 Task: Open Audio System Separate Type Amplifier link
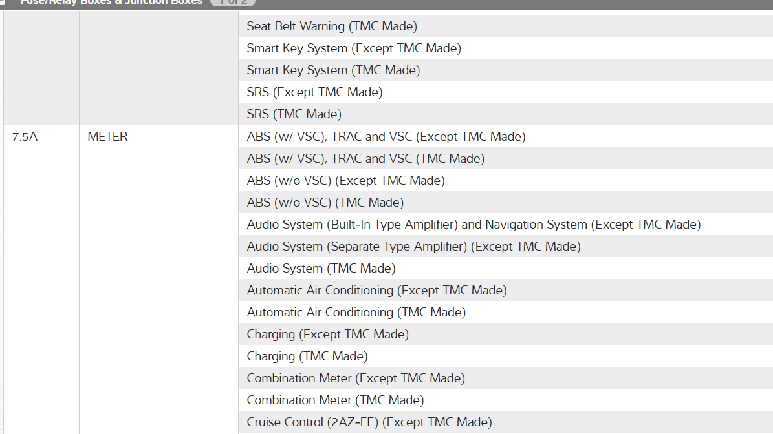tap(413, 247)
